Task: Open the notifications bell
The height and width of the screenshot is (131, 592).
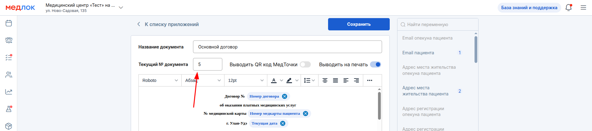Action: coord(569,8)
